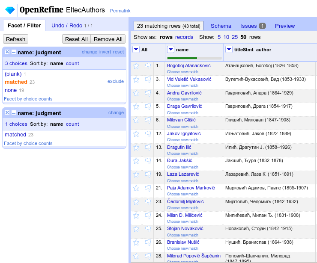Flag the Stojan Novaković row
The height and width of the screenshot is (263, 317).
pos(148,229)
